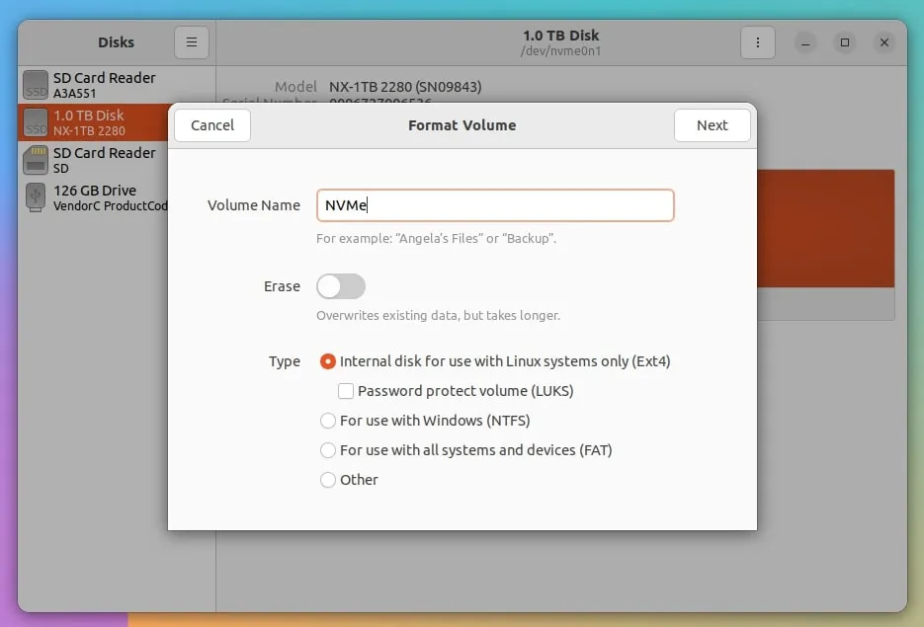Cancel the Format Volume dialog
The image size is (924, 627).
pyautogui.click(x=212, y=125)
